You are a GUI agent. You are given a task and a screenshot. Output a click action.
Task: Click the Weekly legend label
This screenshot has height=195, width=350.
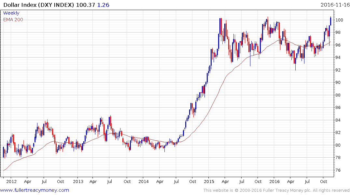[11, 13]
